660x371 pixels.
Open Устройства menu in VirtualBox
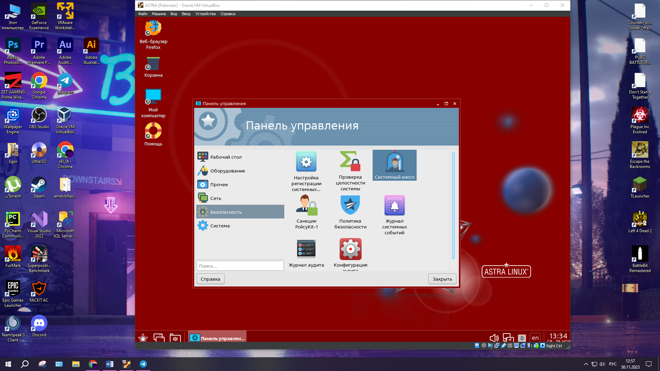pos(205,14)
